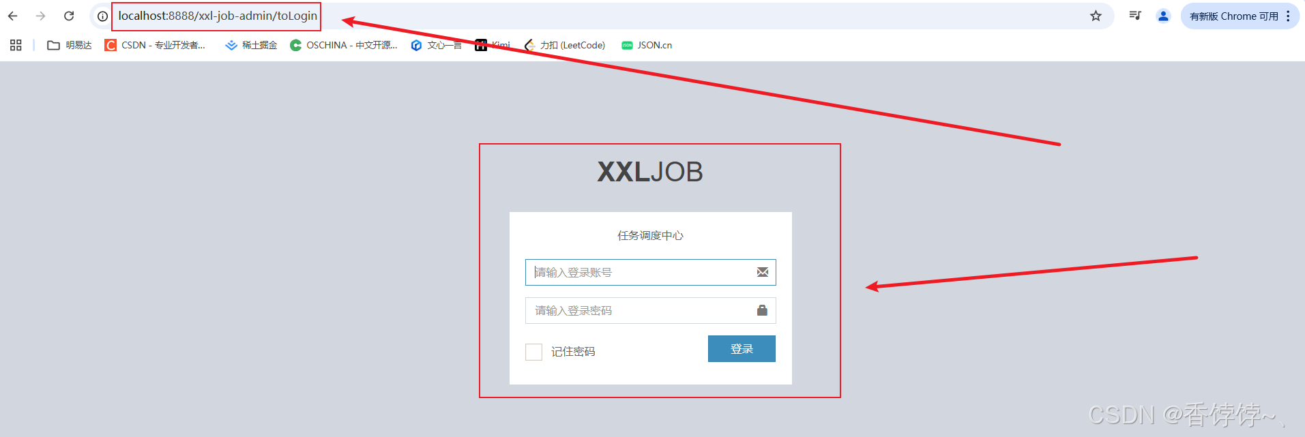View site information icon beside the URL
This screenshot has width=1305, height=437.
[102, 16]
